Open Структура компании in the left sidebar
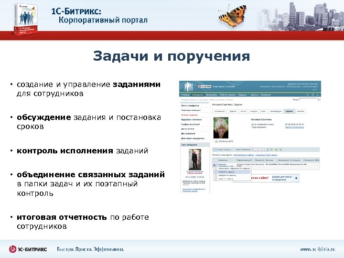The image size is (344, 258). pyautogui.click(x=191, y=110)
